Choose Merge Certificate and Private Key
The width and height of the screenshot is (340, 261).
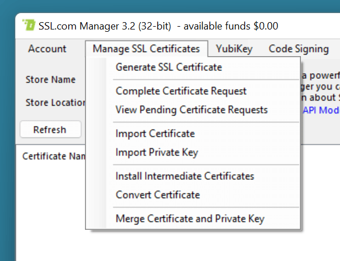(190, 218)
